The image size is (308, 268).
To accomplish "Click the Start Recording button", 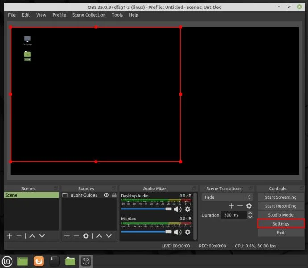I will click(280, 206).
